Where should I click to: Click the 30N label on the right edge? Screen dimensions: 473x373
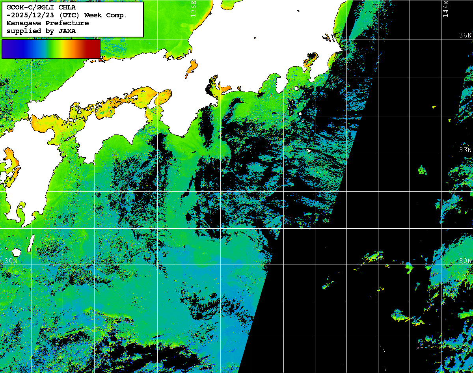click(465, 261)
